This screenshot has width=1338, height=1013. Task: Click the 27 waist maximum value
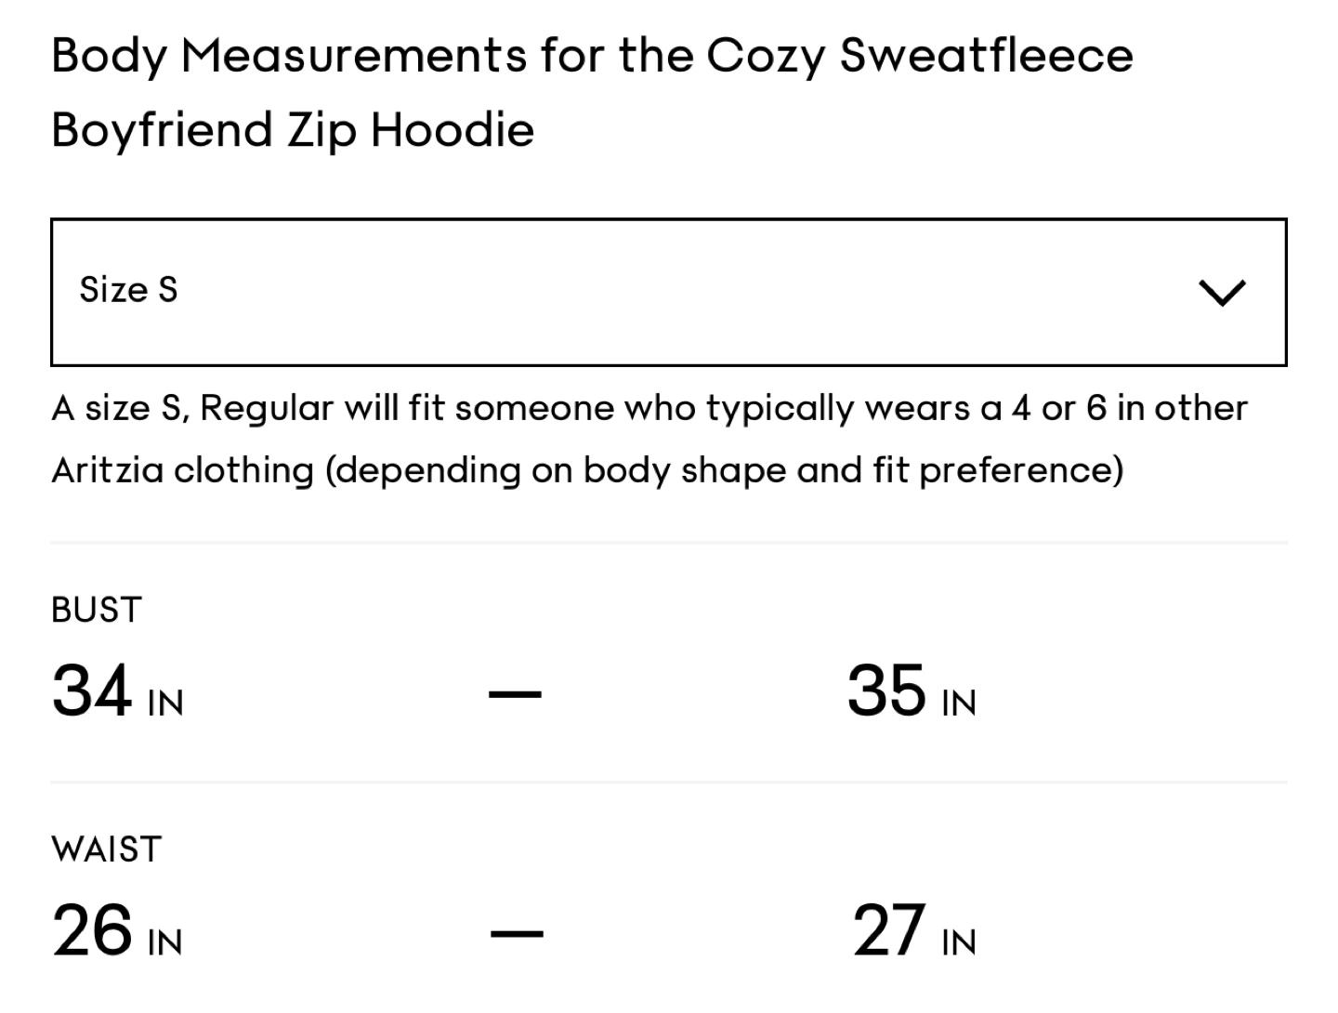point(889,930)
